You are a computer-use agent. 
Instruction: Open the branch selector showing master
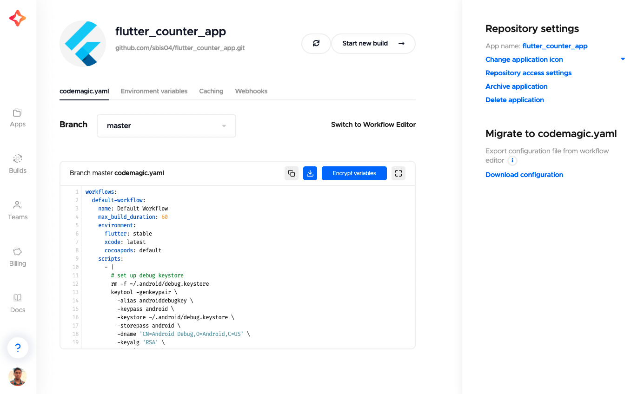point(166,125)
